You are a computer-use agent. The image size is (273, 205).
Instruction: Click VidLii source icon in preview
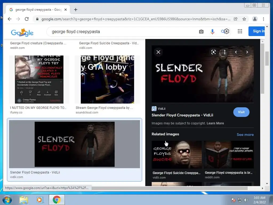[154, 109]
